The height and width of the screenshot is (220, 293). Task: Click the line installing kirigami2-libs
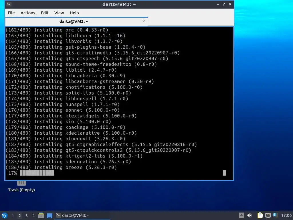(x=74, y=156)
